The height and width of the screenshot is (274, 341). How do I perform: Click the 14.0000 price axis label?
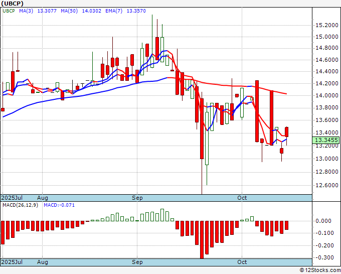point(327,95)
